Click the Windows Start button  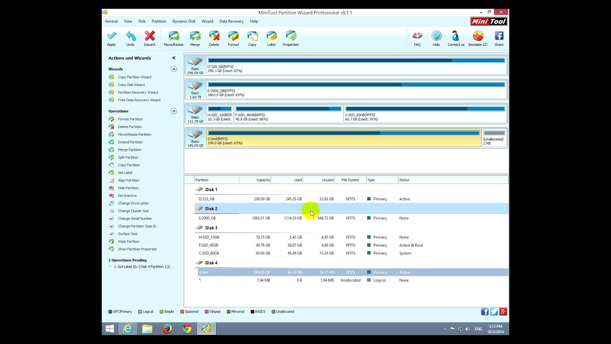click(x=110, y=329)
